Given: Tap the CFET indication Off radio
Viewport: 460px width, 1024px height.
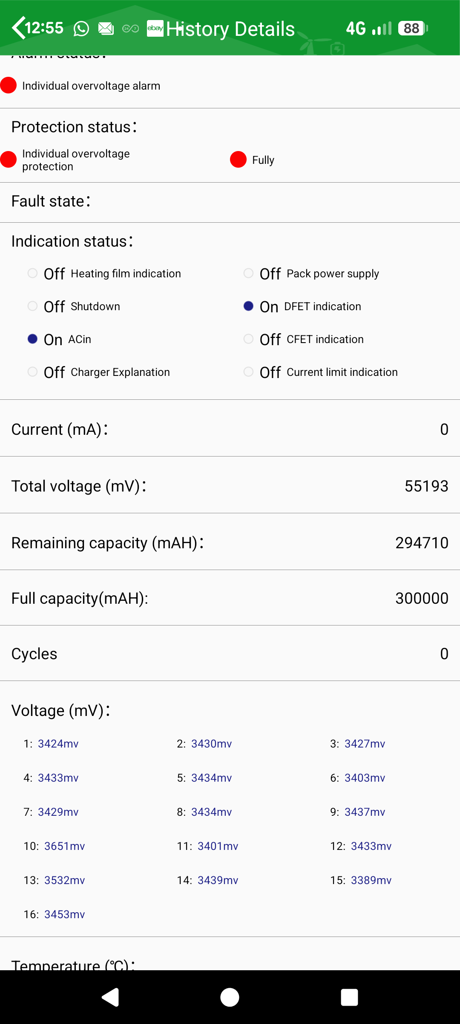Looking at the screenshot, I should click(x=249, y=339).
